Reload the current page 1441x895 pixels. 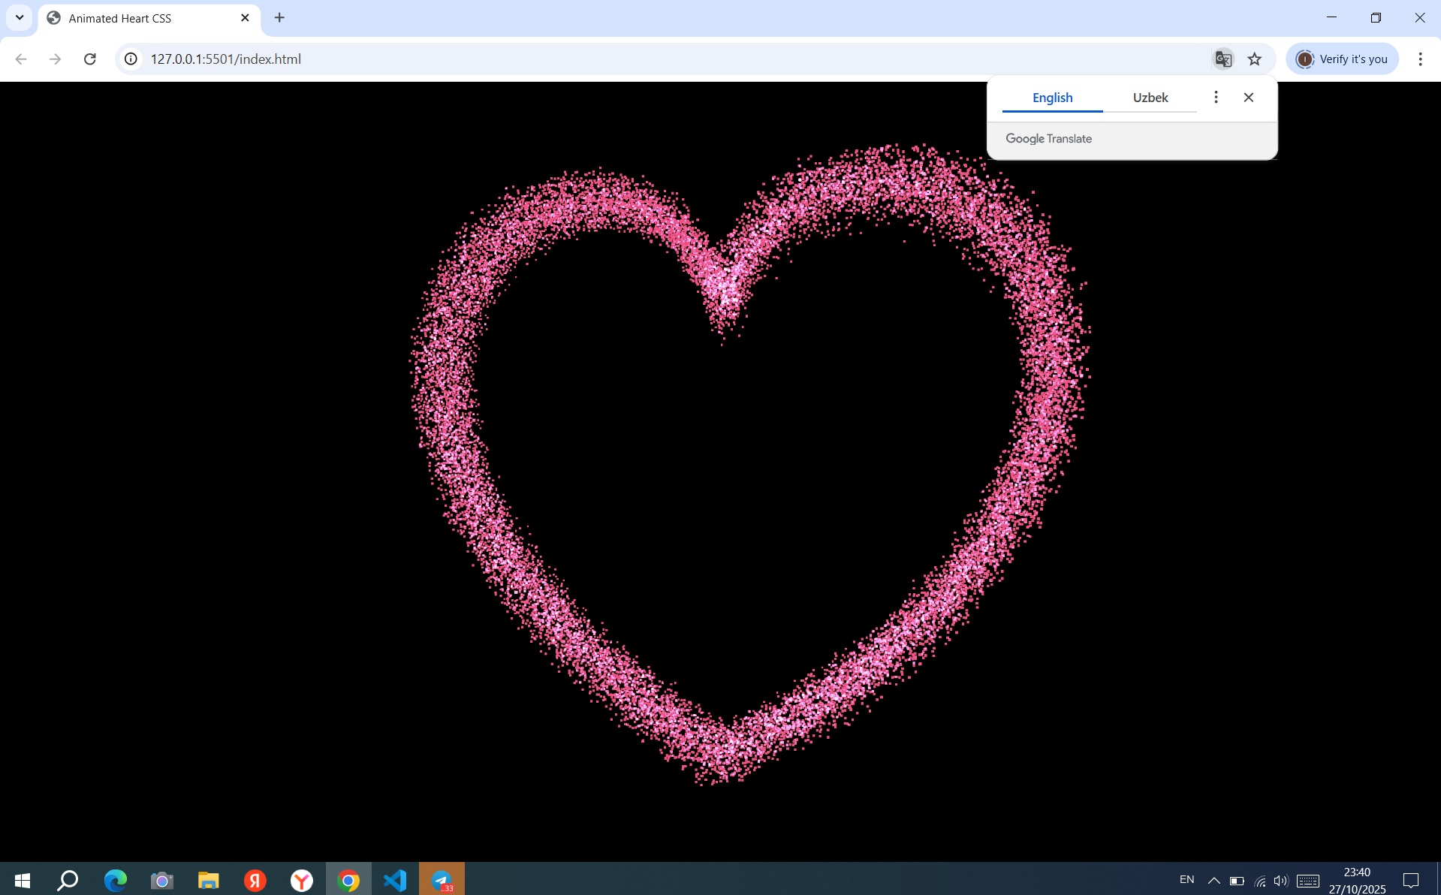90,59
